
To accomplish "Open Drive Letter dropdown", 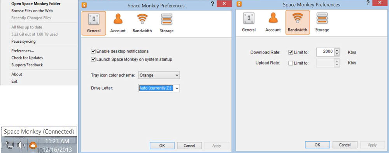I will point(159,88).
